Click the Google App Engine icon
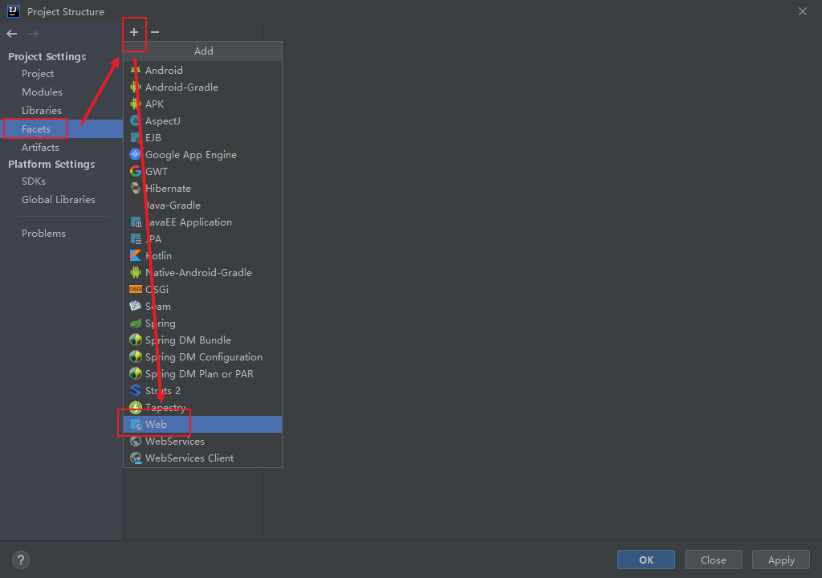This screenshot has width=822, height=578. (136, 154)
